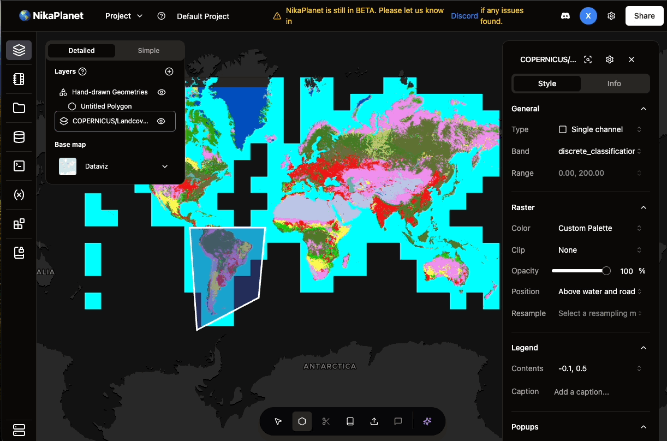Collapse the Raster section

[x=643, y=207]
